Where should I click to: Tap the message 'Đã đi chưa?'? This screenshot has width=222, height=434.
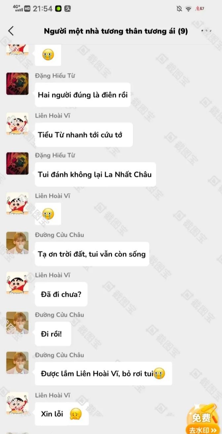click(x=61, y=294)
